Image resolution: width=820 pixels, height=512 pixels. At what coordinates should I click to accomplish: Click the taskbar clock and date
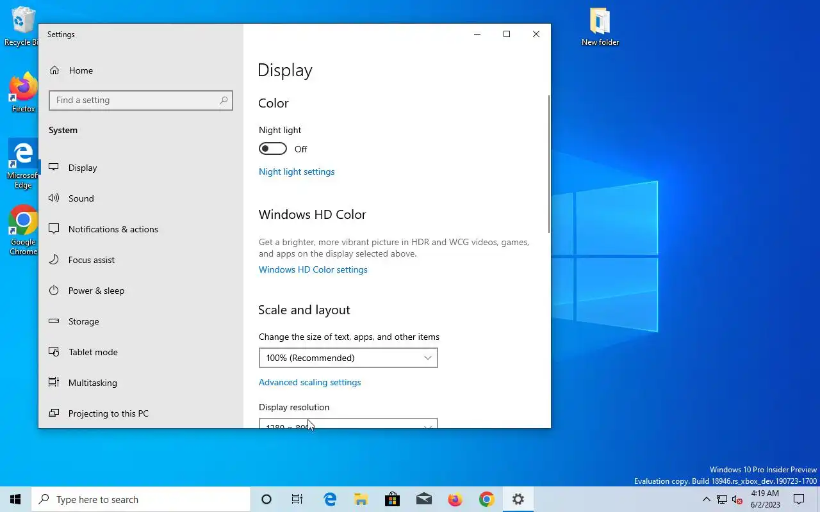click(765, 499)
